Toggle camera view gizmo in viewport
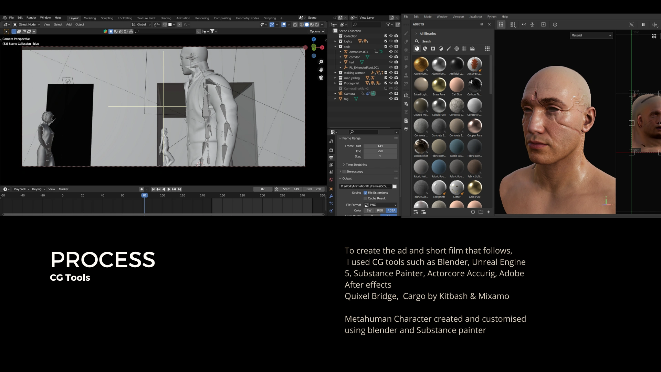 point(321,78)
